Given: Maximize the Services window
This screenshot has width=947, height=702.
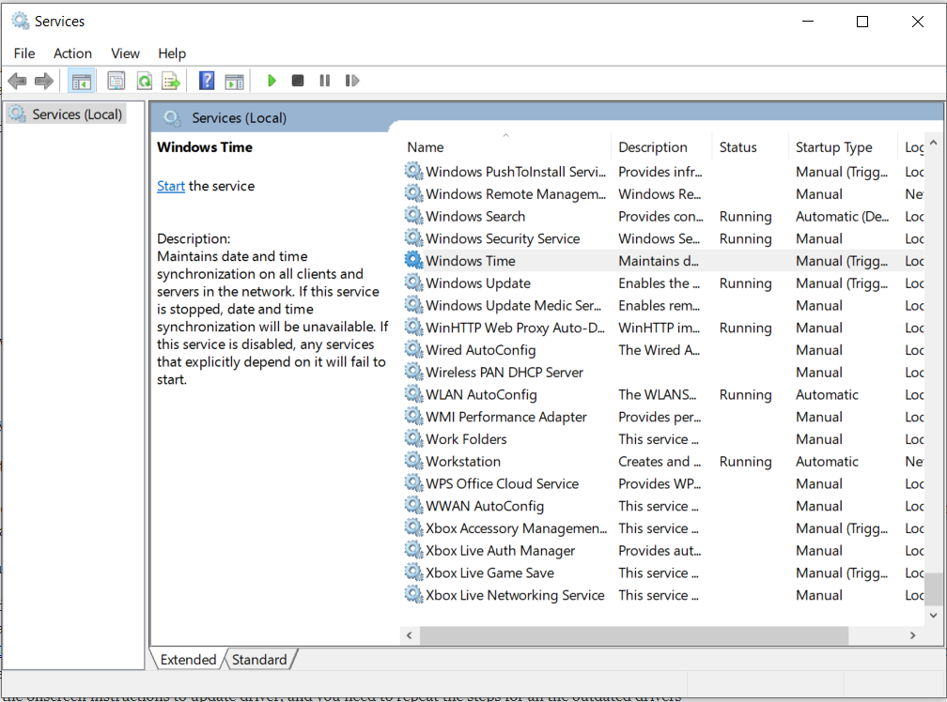Looking at the screenshot, I should coord(862,22).
